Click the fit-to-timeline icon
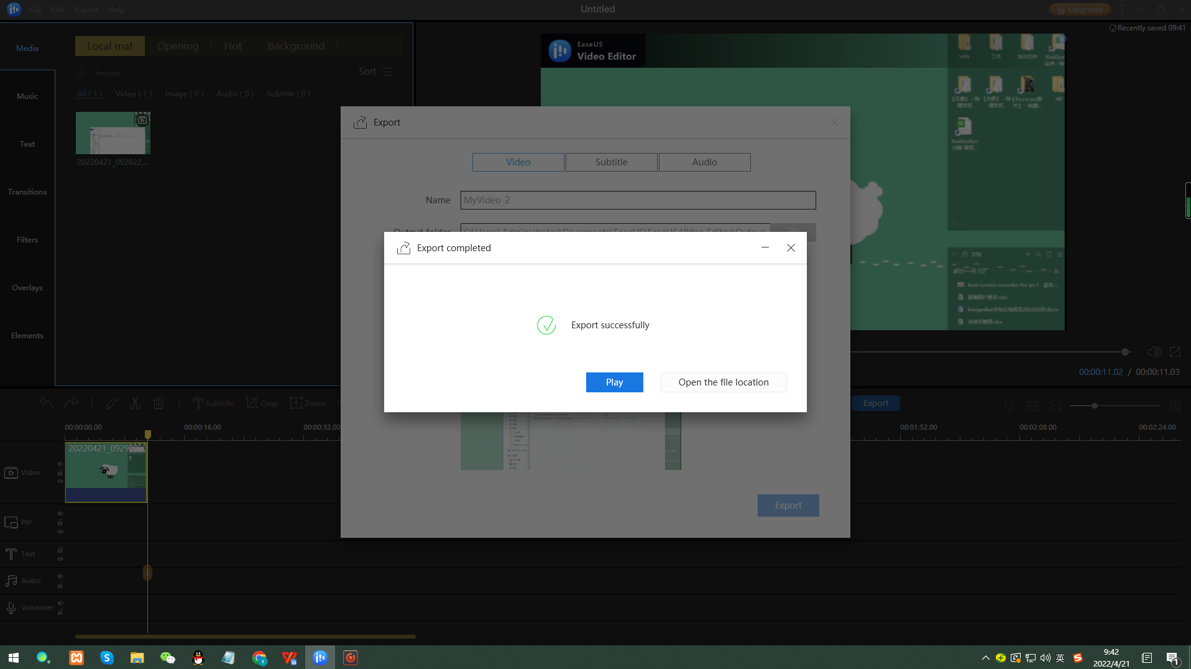This screenshot has height=669, width=1191. [1032, 405]
